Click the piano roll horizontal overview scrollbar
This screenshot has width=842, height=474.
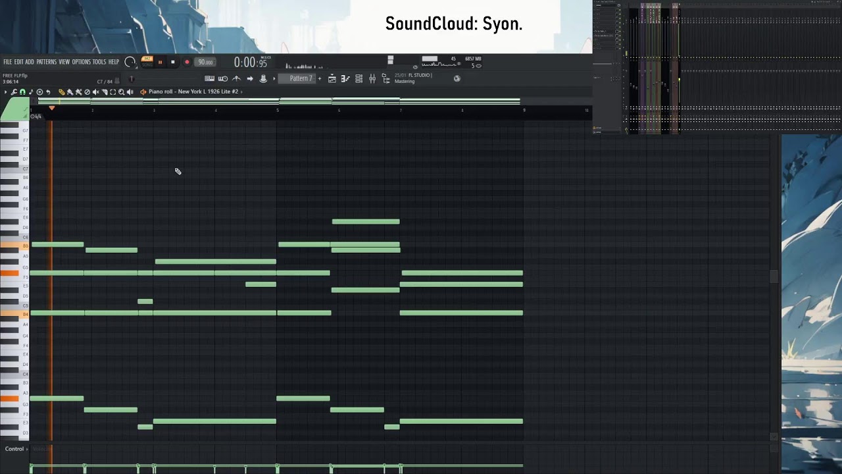(278, 101)
